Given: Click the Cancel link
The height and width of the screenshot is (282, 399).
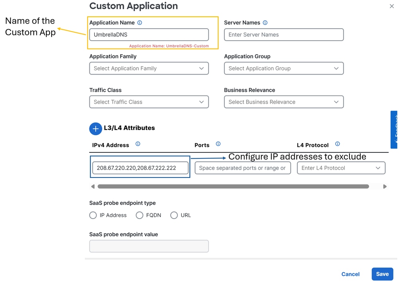Looking at the screenshot, I should (x=350, y=274).
